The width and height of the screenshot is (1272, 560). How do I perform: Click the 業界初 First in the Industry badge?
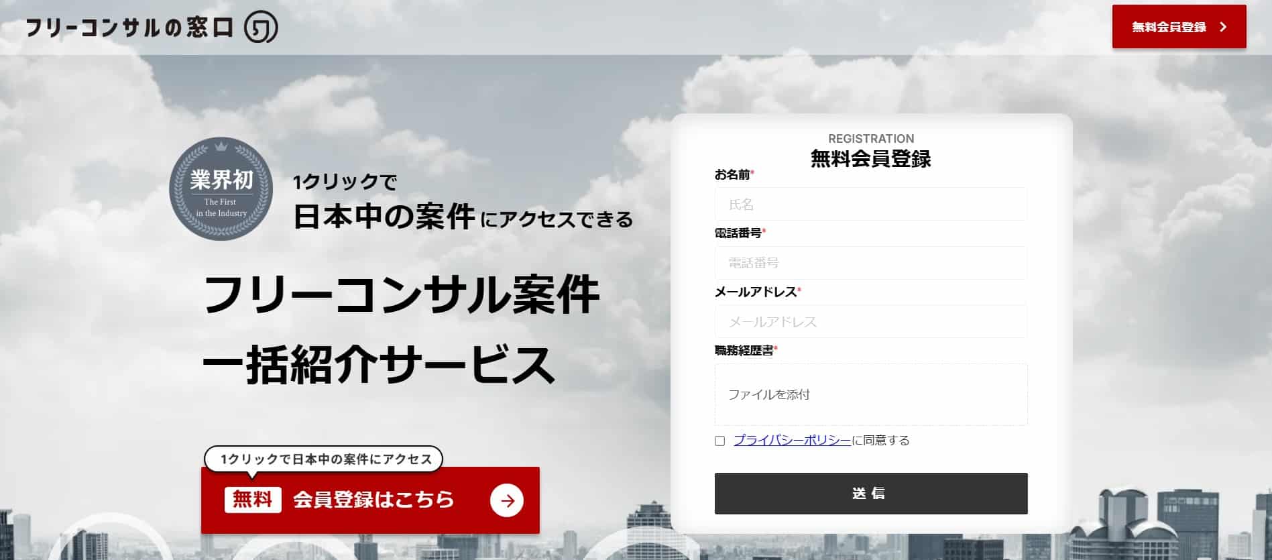[221, 188]
